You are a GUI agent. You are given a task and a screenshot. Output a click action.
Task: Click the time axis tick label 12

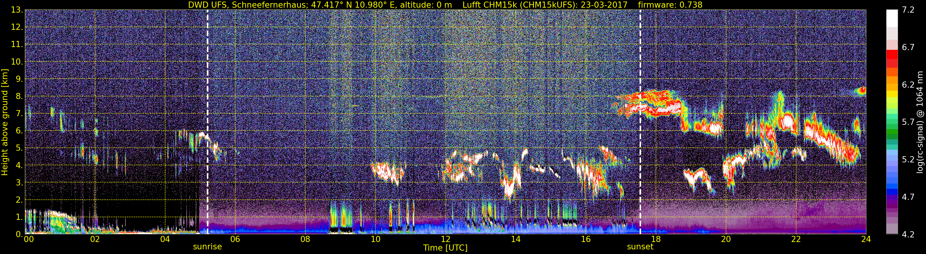[445, 239]
